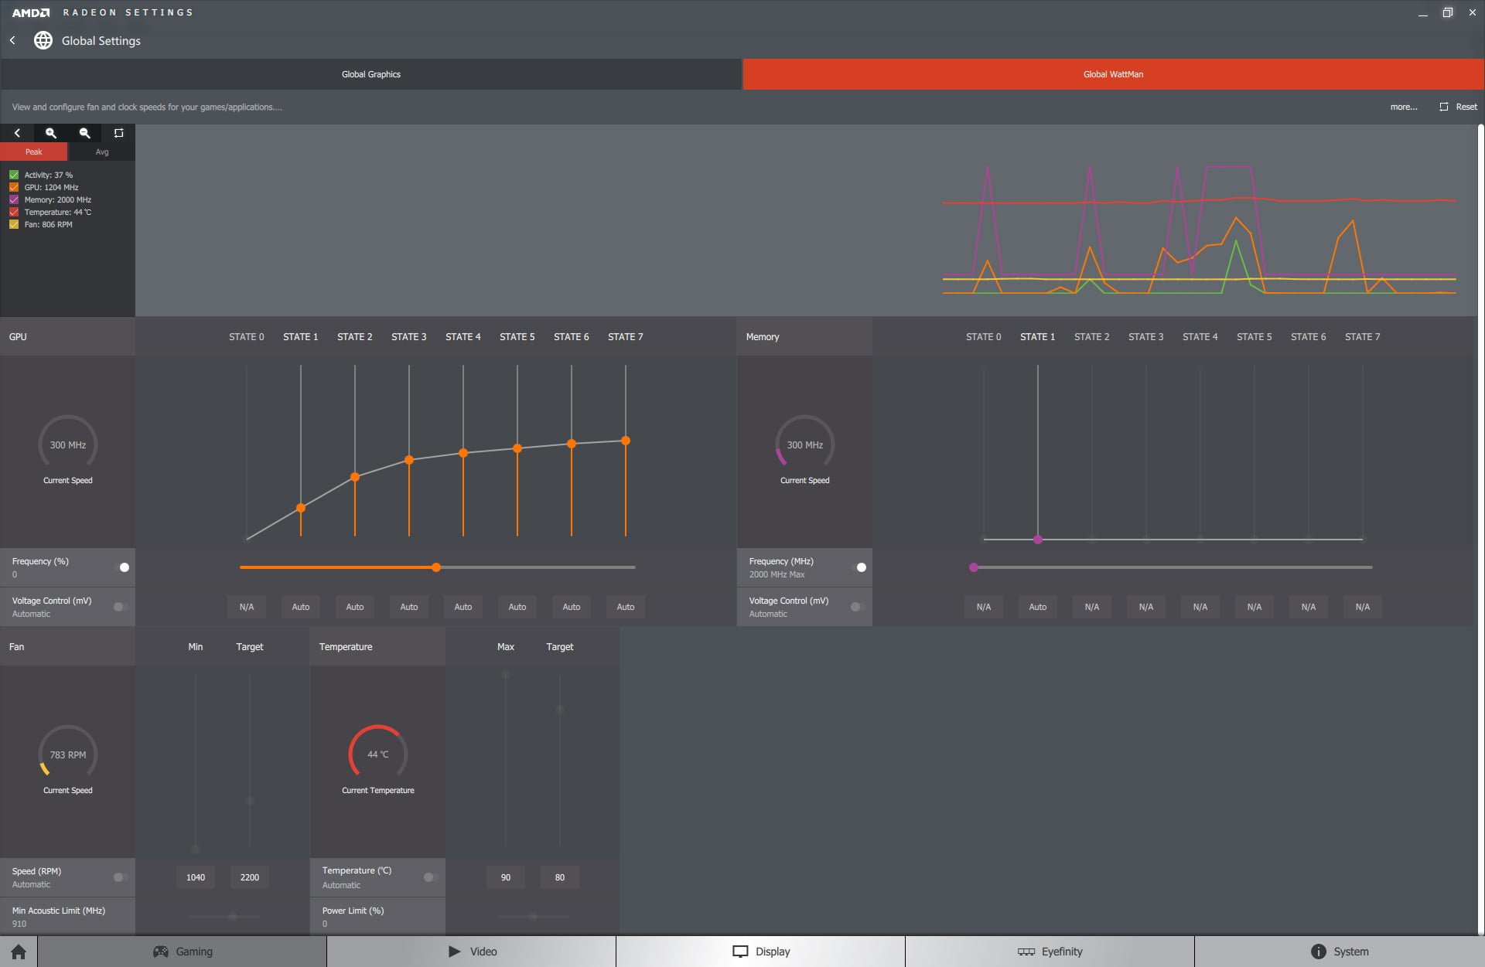Click the GPU State 7 voltage Auto field
This screenshot has height=967, width=1485.
626,607
